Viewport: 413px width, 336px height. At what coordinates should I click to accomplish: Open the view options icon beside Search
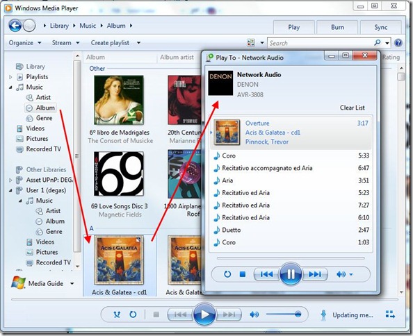(251, 42)
